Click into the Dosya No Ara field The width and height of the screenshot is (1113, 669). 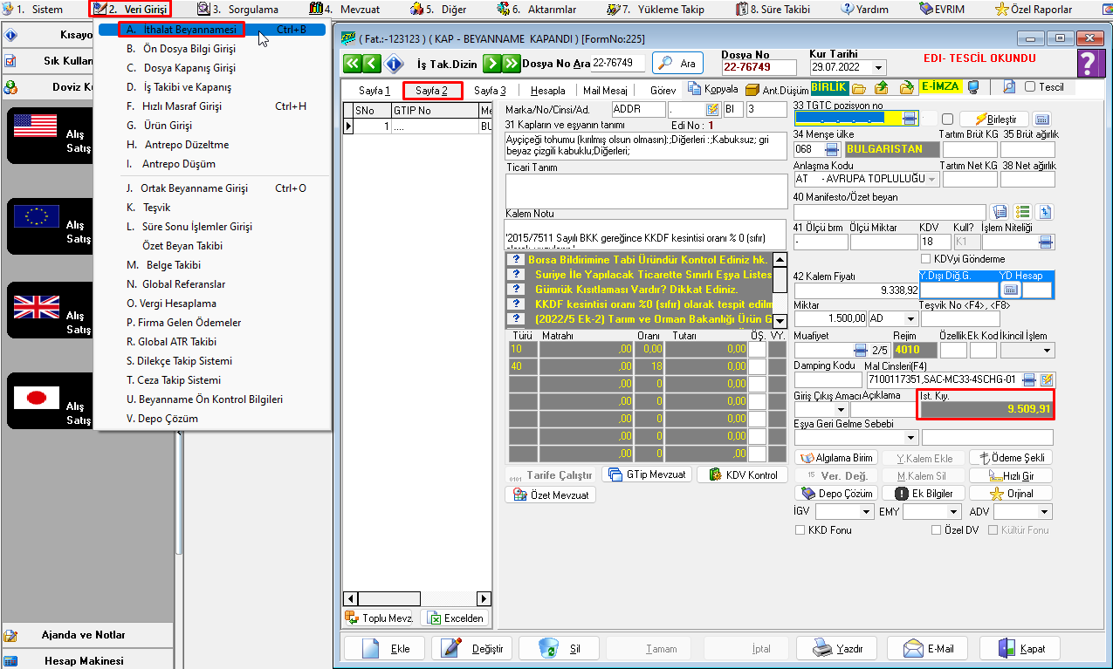(x=618, y=63)
